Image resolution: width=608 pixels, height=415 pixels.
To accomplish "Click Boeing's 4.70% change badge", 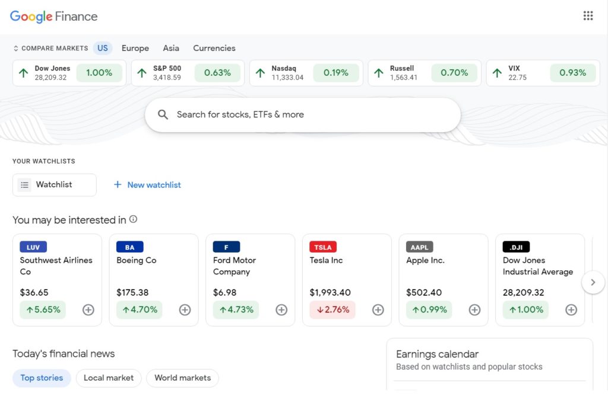I will click(x=140, y=309).
